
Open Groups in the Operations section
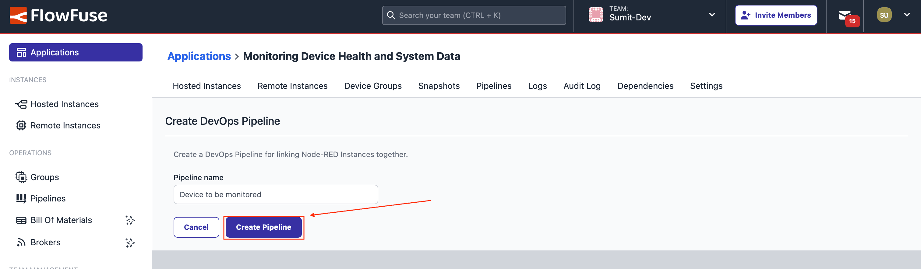(44, 177)
